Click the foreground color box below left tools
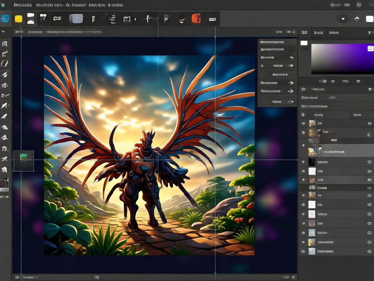 click(4, 185)
